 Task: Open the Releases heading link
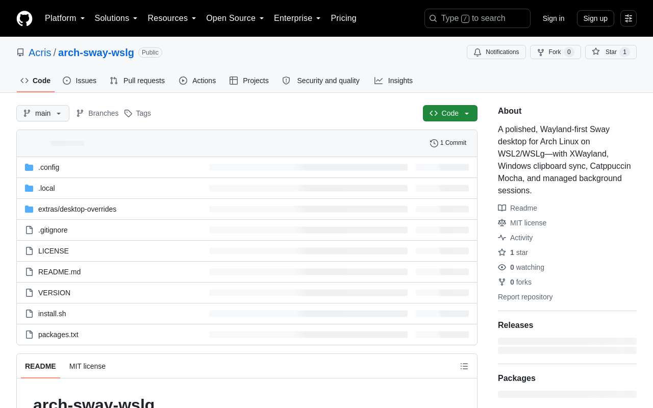pos(515,325)
